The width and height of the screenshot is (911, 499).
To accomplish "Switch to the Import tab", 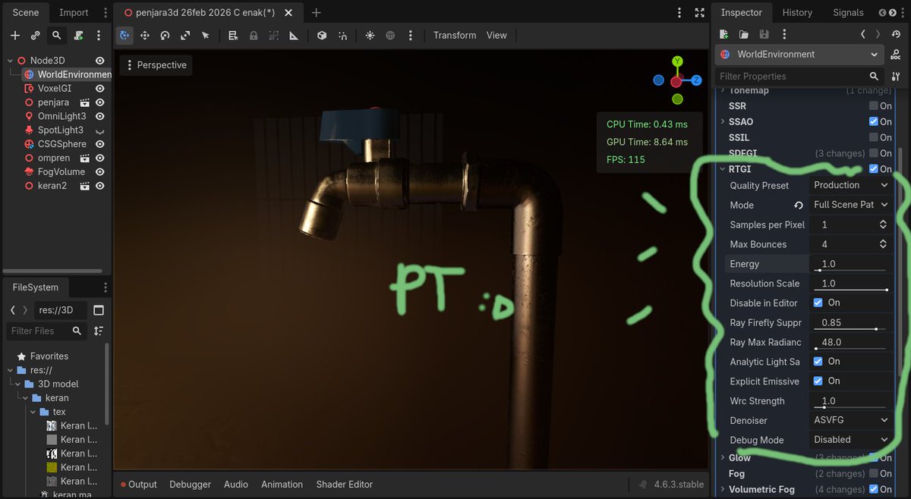I will [x=74, y=12].
